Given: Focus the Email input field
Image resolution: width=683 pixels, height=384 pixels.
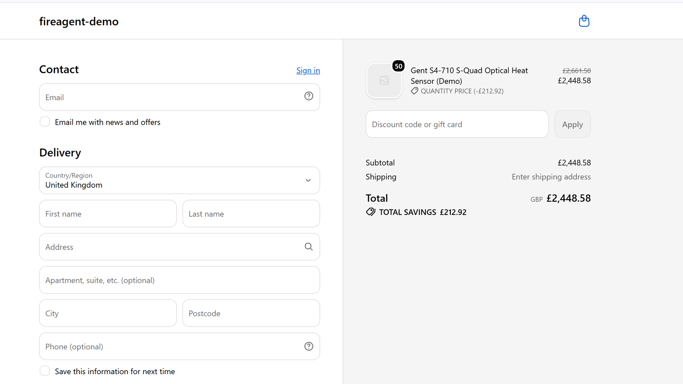Looking at the screenshot, I should click(x=180, y=97).
